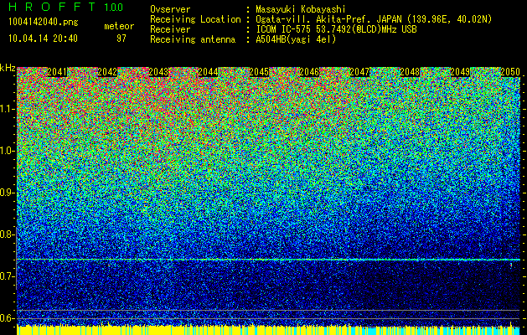527x335 pixels.
Task: Click the 1.1 frequency axis label
Action: [7, 109]
